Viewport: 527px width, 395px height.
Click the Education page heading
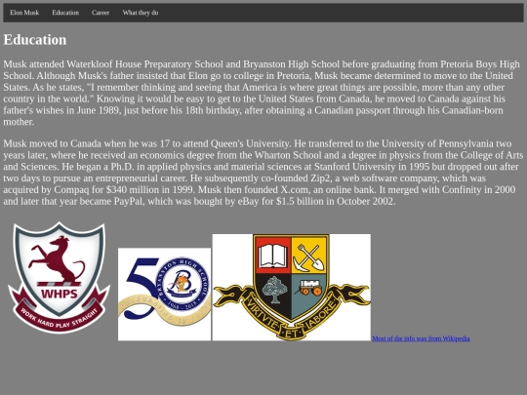click(35, 40)
